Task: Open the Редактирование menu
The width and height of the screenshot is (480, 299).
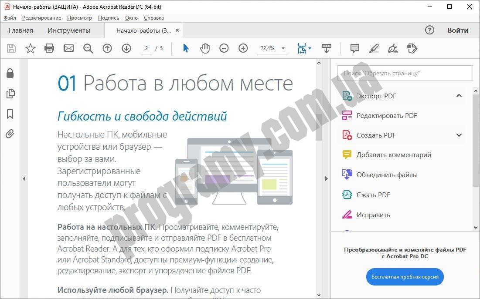Action: pos(41,18)
